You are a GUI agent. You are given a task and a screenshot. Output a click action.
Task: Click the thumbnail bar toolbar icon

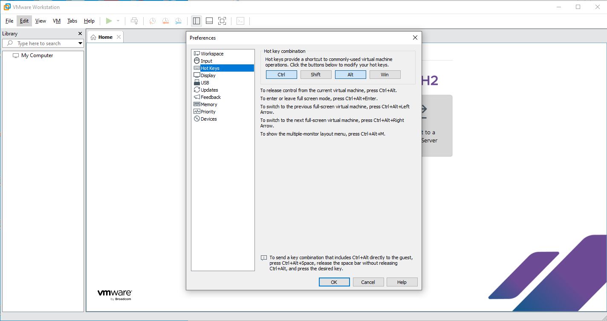pyautogui.click(x=209, y=21)
